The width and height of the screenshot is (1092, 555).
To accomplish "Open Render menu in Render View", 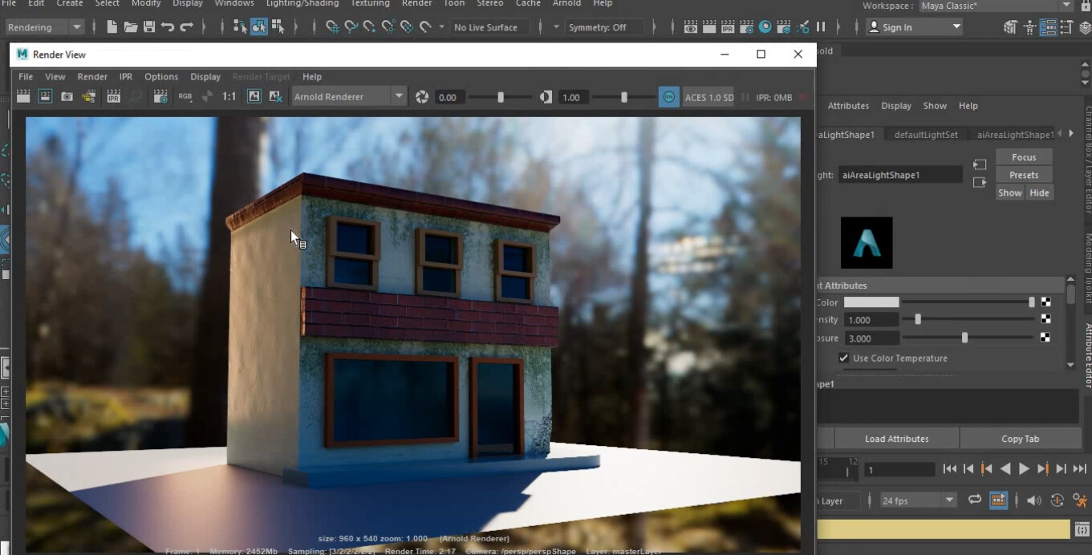I will click(x=92, y=77).
